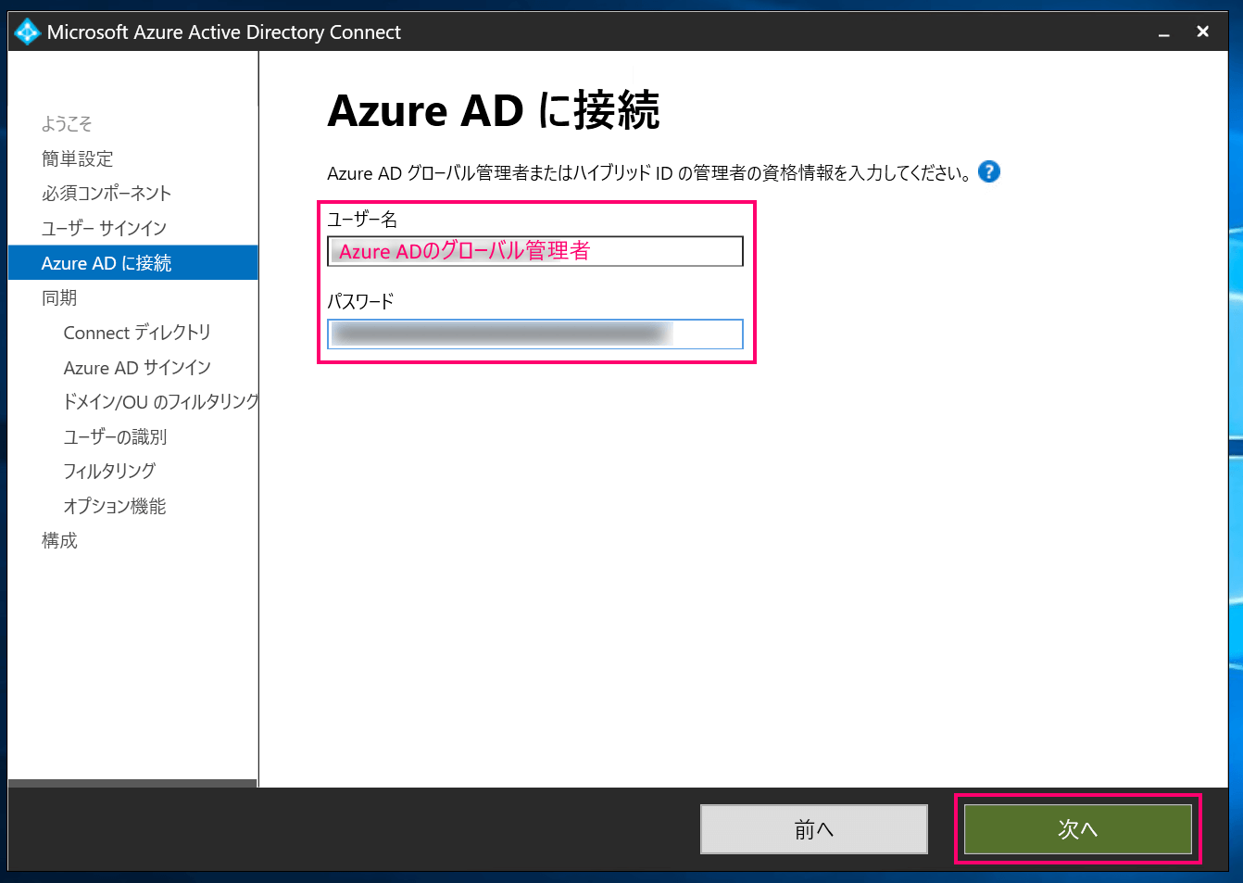Close the Azure AD Connect window
The image size is (1243, 883).
coord(1203,32)
